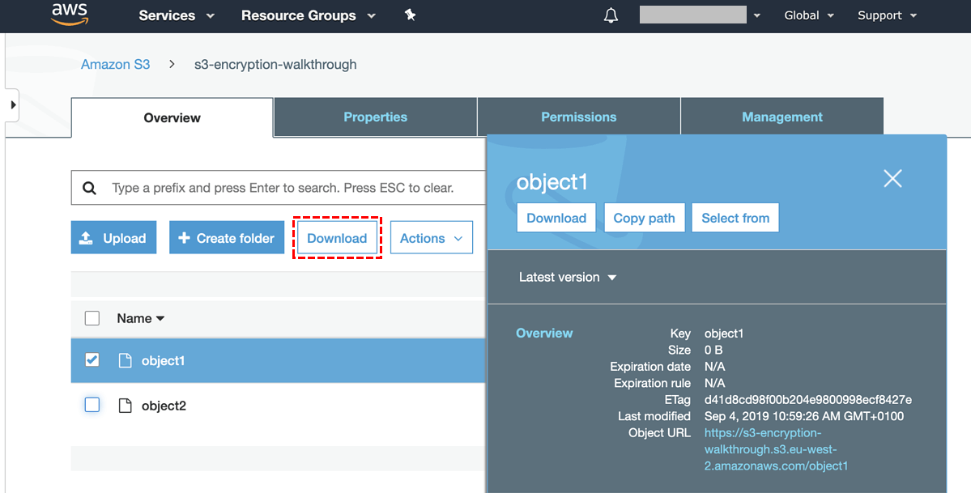
Task: Close the object1 details panel
Action: click(x=892, y=179)
